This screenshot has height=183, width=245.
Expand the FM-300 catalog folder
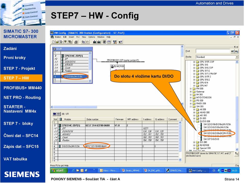[x=191, y=89]
